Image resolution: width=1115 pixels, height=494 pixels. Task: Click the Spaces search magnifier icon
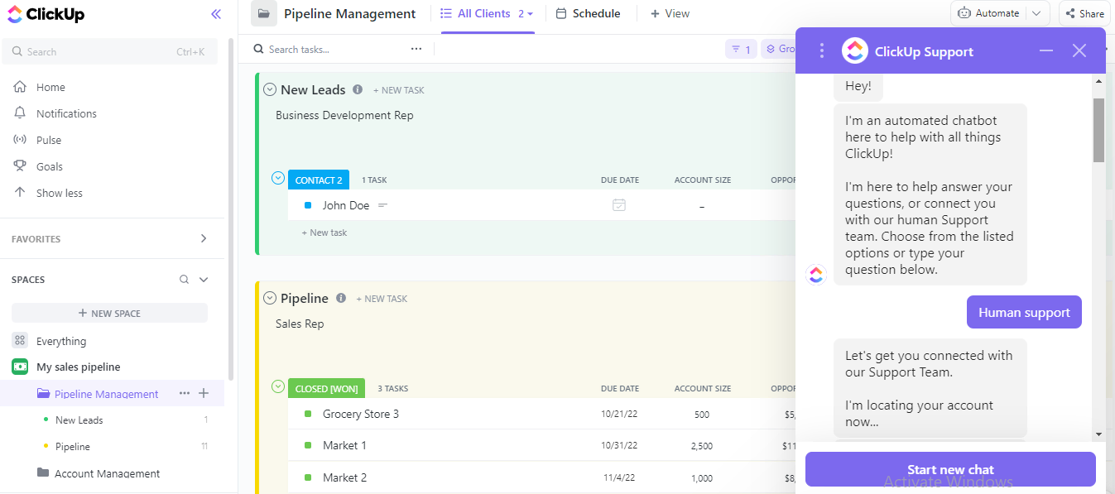tap(184, 280)
